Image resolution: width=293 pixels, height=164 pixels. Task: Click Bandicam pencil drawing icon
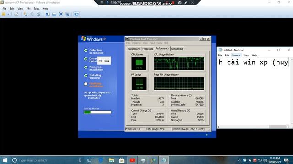point(186,3)
